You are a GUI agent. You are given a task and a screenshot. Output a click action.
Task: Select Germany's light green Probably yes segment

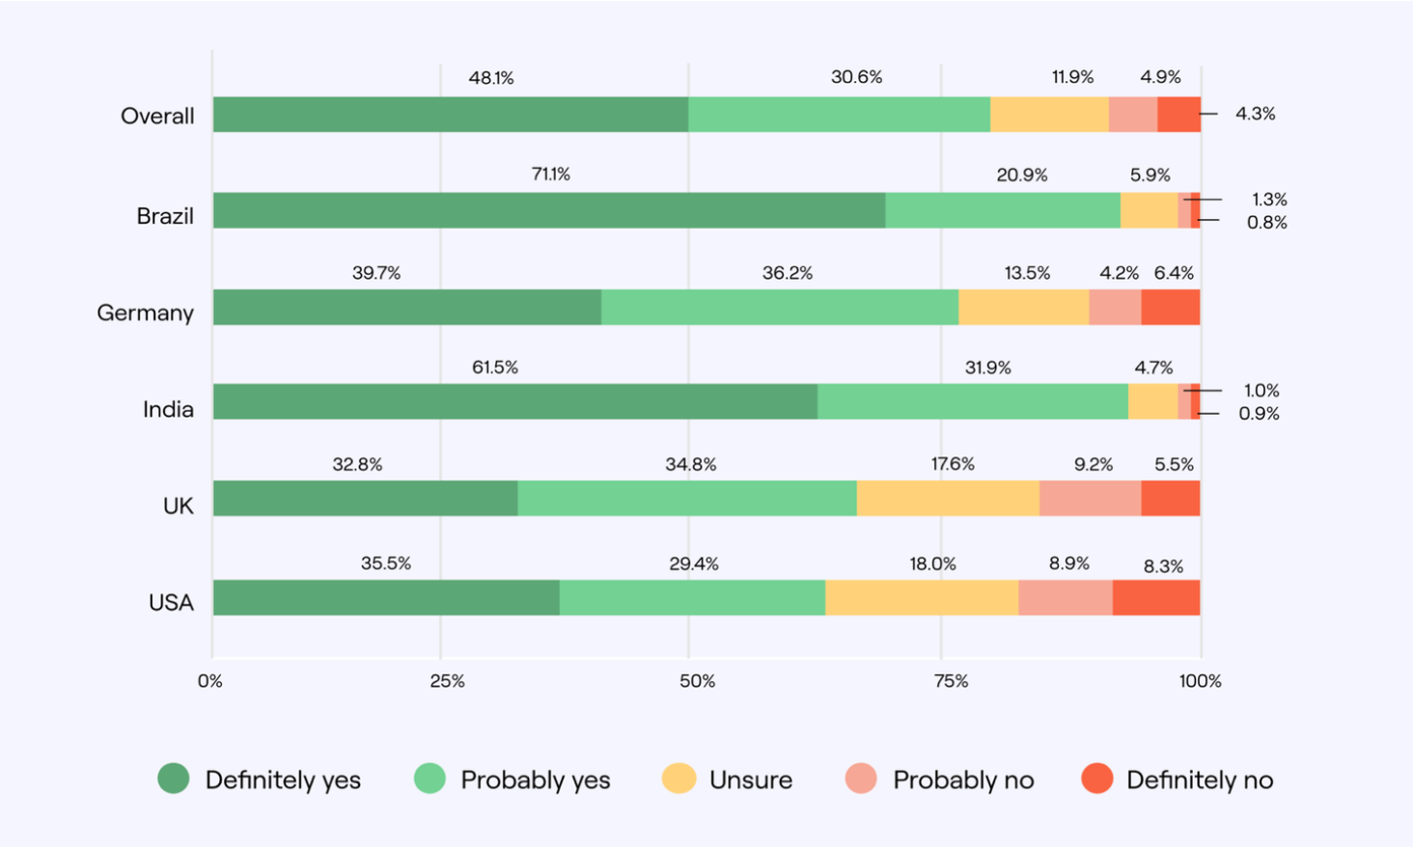point(780,307)
